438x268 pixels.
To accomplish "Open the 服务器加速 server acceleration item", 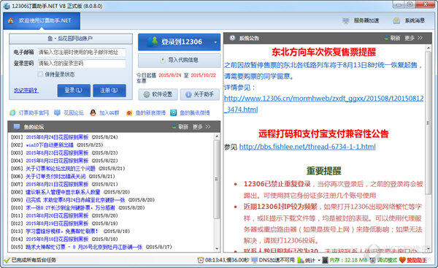I will (361, 20).
